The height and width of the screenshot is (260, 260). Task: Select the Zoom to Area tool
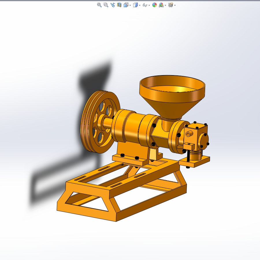coord(106,5)
